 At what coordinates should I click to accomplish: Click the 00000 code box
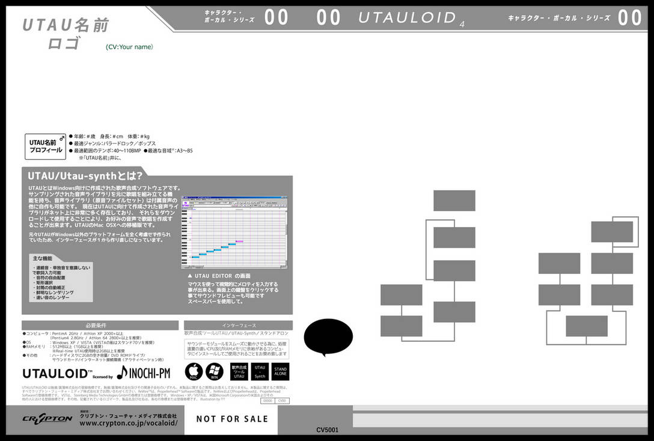tap(267, 401)
